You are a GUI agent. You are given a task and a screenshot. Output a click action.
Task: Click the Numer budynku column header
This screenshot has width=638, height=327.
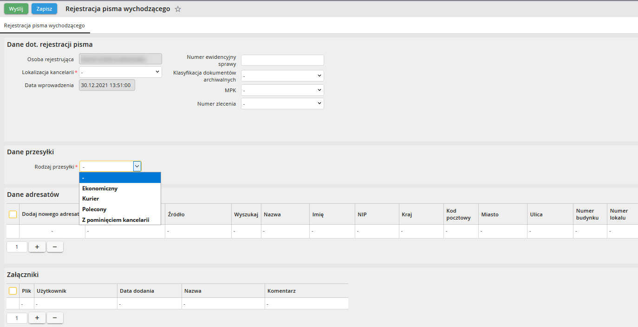(x=590, y=214)
